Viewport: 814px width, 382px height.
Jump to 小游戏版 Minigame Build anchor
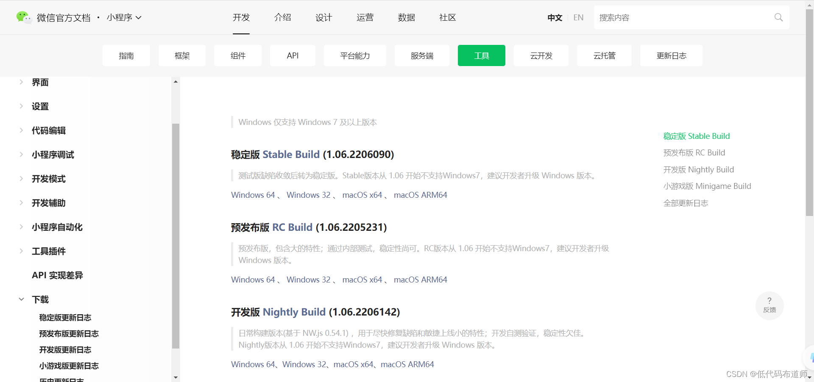point(707,186)
